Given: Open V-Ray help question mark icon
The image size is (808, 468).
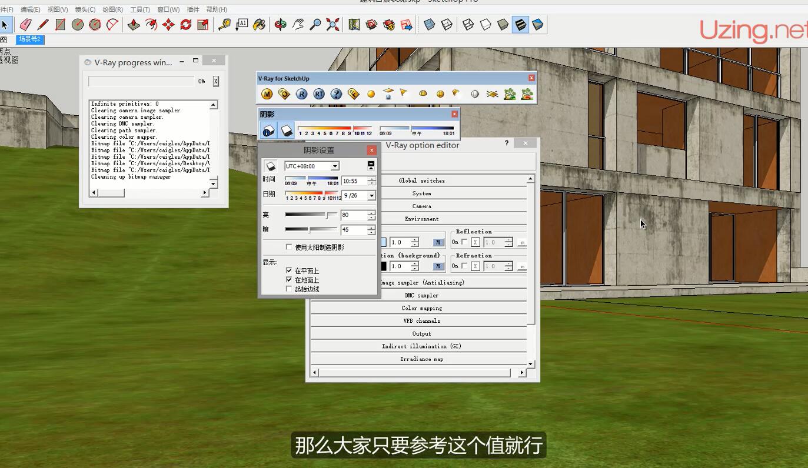Looking at the screenshot, I should 336,94.
